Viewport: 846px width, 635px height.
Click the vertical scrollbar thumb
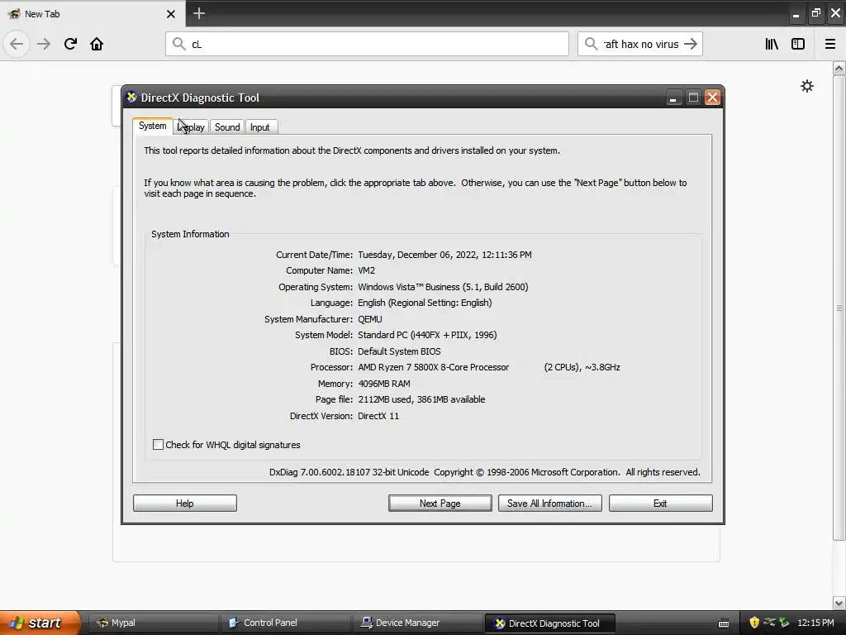[839, 308]
